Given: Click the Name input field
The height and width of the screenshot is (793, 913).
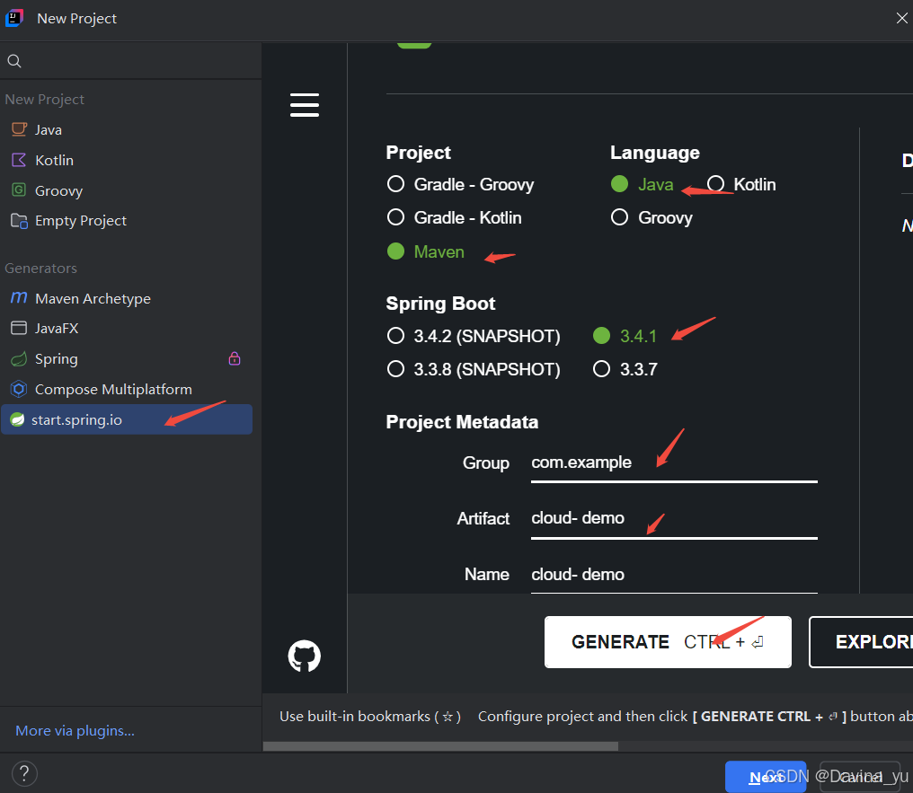Looking at the screenshot, I should coord(674,576).
